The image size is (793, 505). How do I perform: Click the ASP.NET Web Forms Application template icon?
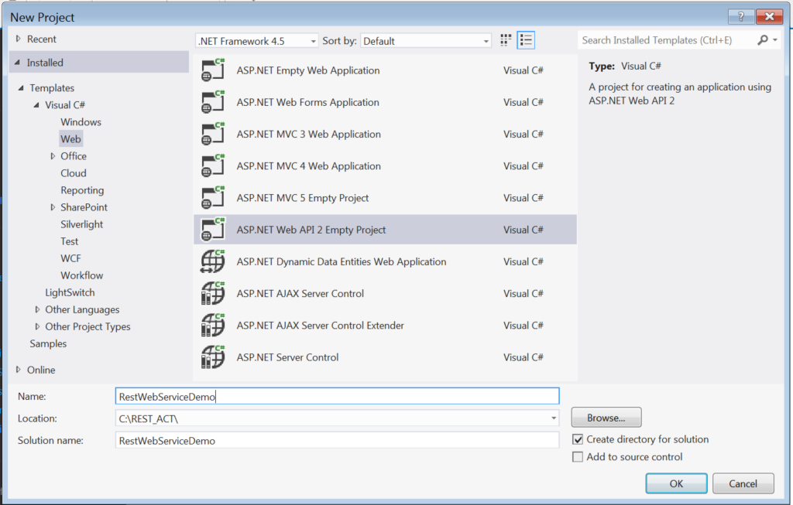coord(213,102)
